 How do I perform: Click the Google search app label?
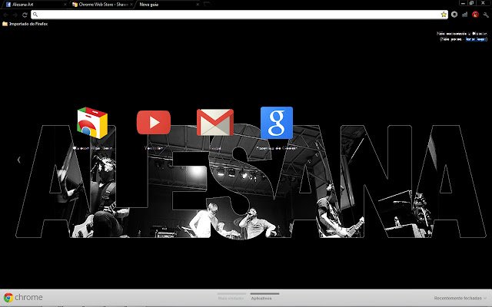(277, 148)
